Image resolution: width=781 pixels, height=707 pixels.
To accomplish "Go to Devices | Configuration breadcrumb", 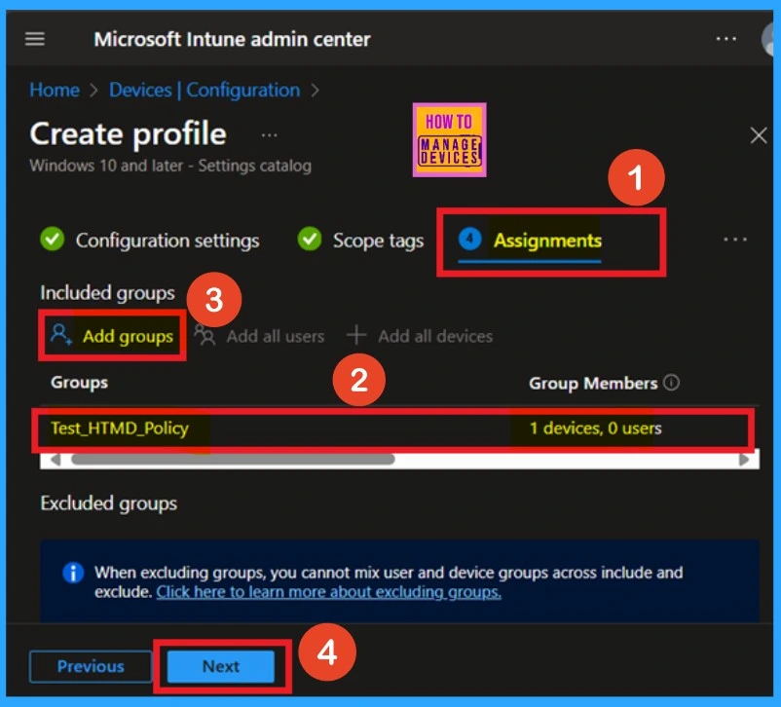I will (205, 91).
